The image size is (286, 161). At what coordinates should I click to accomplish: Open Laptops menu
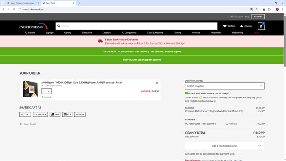pos(50,33)
